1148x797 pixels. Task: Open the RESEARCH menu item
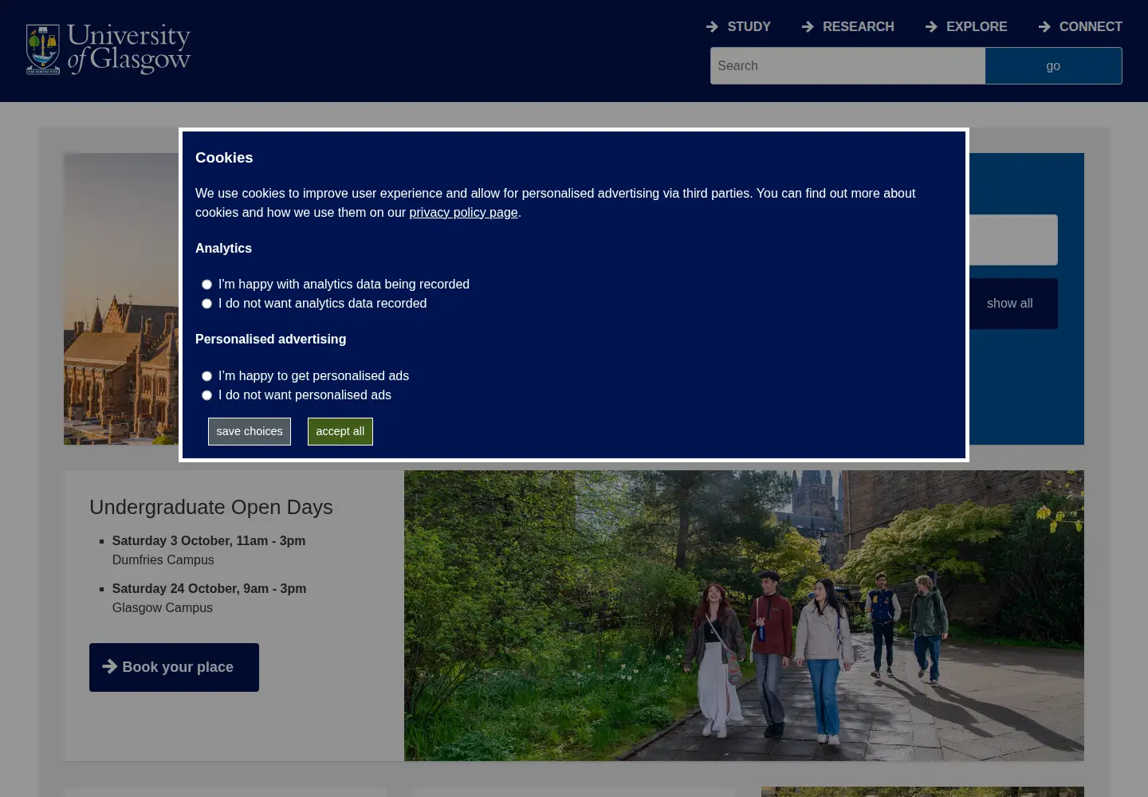[x=858, y=27]
